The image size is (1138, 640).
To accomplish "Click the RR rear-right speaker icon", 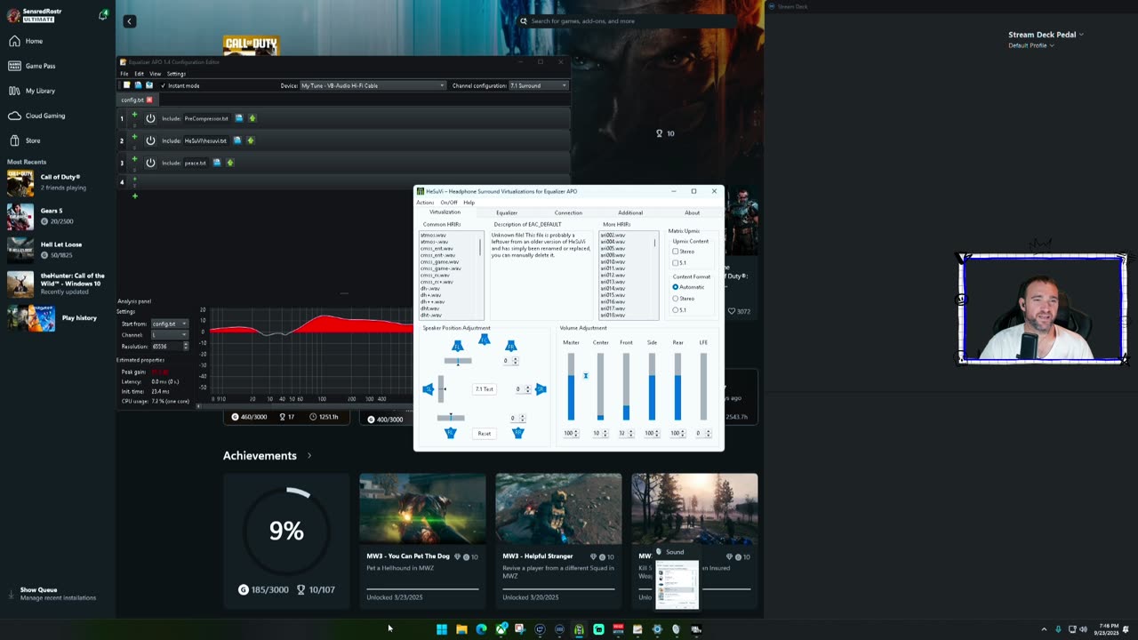I will [518, 433].
